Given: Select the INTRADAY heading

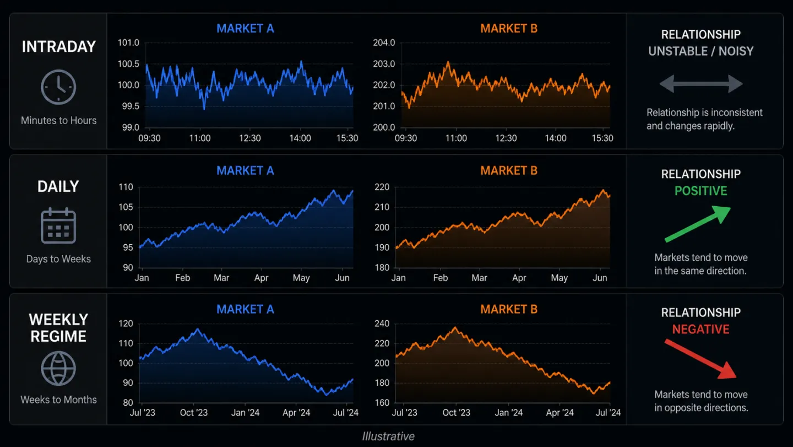Looking at the screenshot, I should tap(58, 47).
